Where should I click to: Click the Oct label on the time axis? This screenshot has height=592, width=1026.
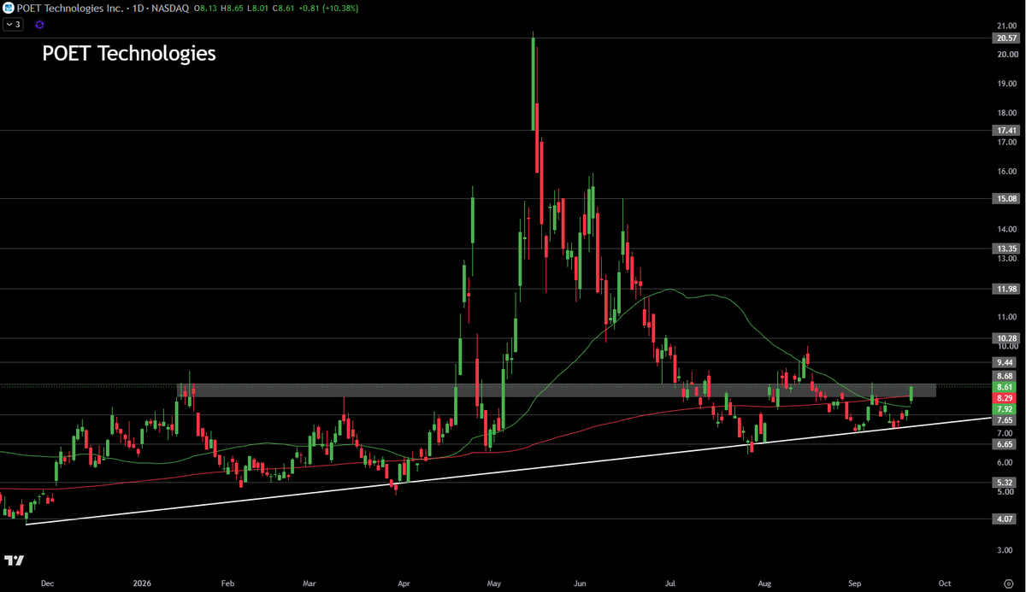944,583
